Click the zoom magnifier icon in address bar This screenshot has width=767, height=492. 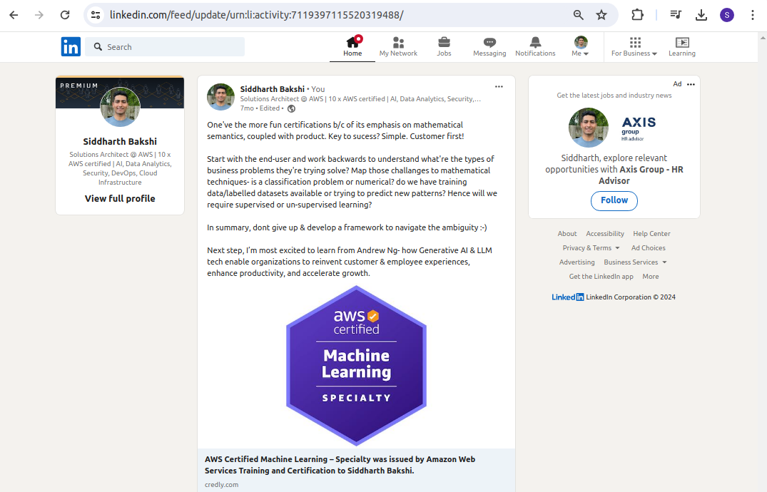tap(578, 15)
